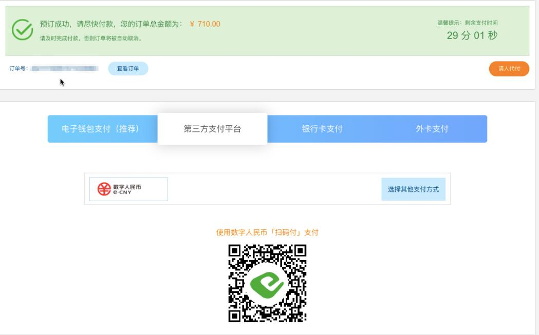Switch to 电子钱包支付（推荐） tab
This screenshot has height=335, width=539.
101,129
